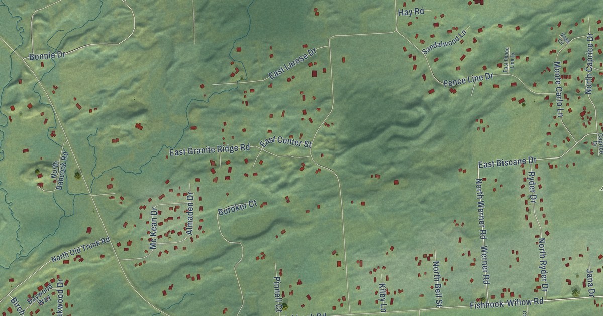Select the Buroker Ct label
Image resolution: width=603 pixels, height=316 pixels.
click(x=237, y=208)
